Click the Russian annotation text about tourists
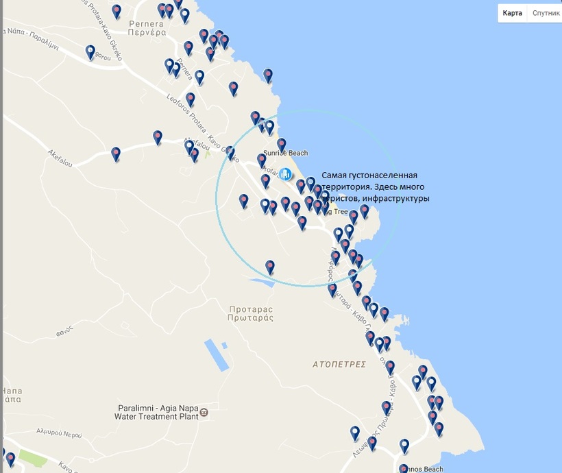Image resolution: width=562 pixels, height=473 pixels. [x=376, y=187]
